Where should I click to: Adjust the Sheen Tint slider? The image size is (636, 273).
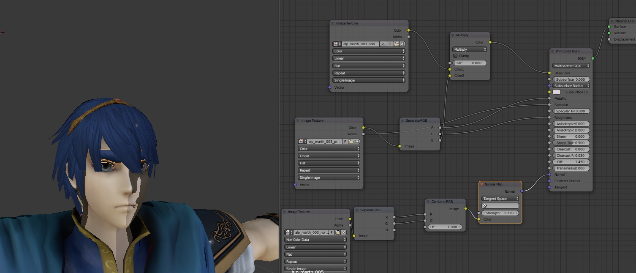click(x=571, y=143)
